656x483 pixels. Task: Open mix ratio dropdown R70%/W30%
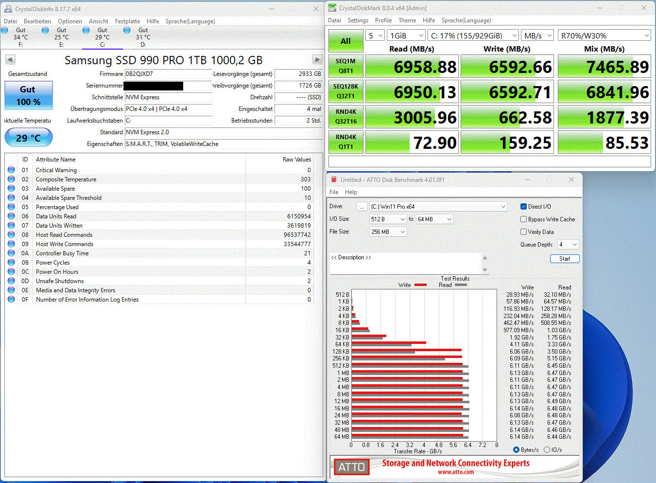click(604, 36)
